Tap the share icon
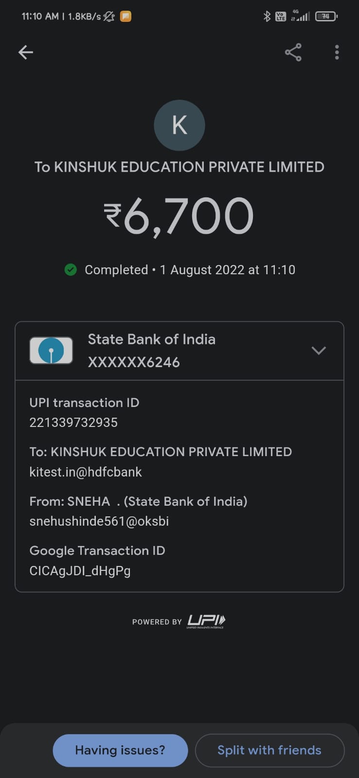 (x=293, y=52)
